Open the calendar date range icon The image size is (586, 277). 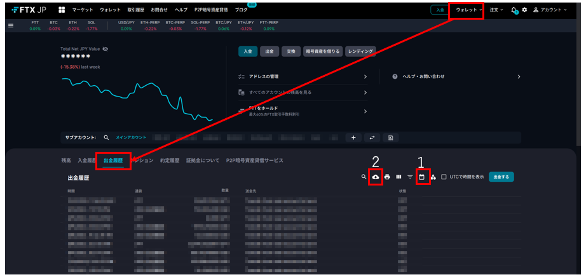point(421,177)
